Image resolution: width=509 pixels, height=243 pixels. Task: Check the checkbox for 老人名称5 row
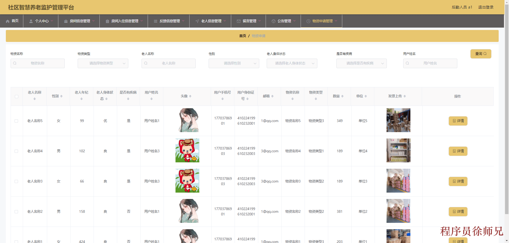(x=16, y=121)
